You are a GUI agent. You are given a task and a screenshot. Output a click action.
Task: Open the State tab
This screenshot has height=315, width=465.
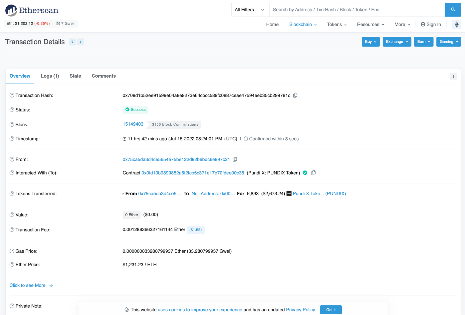pos(75,76)
